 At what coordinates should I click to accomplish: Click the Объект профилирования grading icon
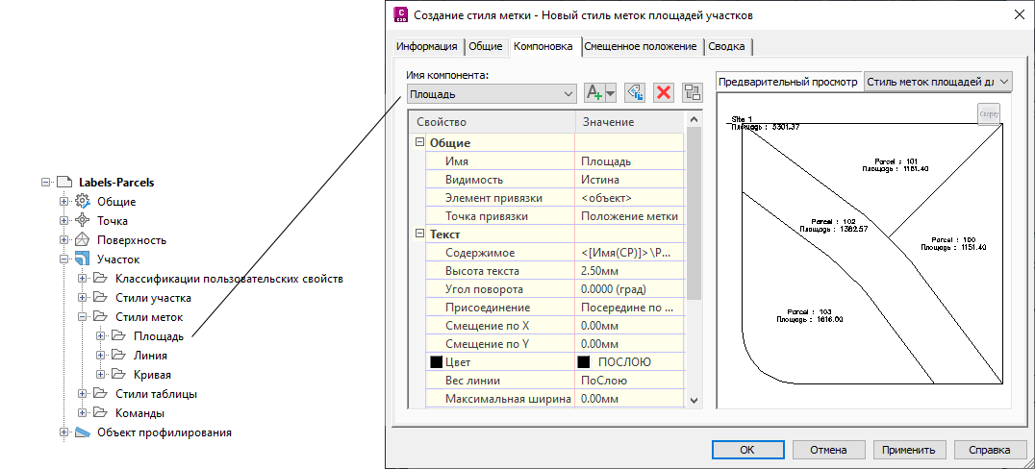[82, 432]
